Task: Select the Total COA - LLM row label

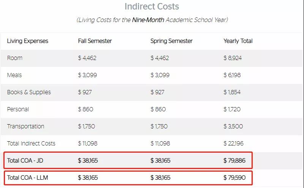Action: [27, 178]
